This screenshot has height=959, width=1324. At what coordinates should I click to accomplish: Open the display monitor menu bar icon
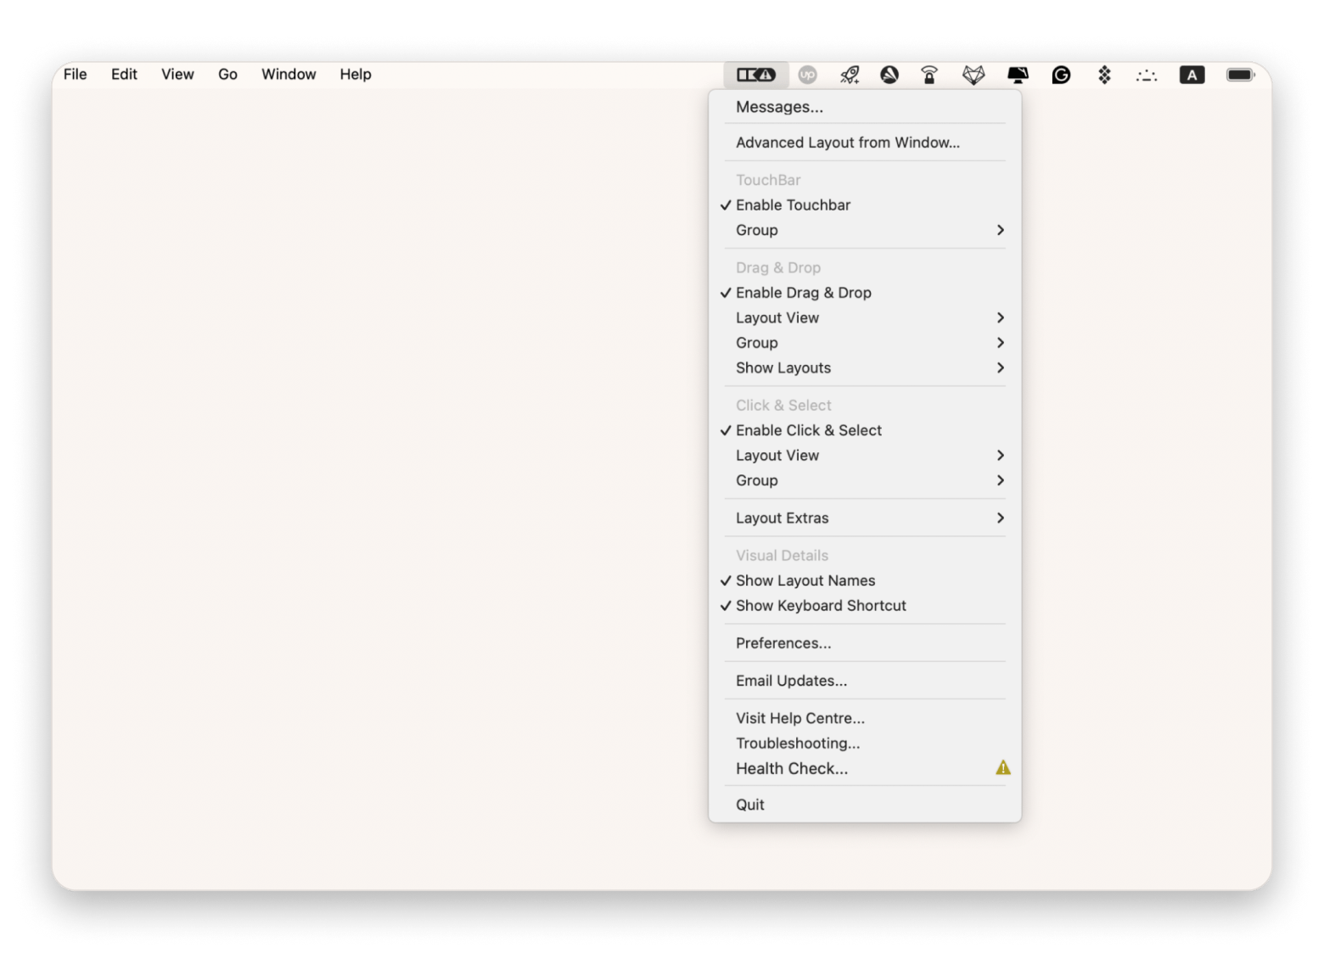coord(1018,75)
